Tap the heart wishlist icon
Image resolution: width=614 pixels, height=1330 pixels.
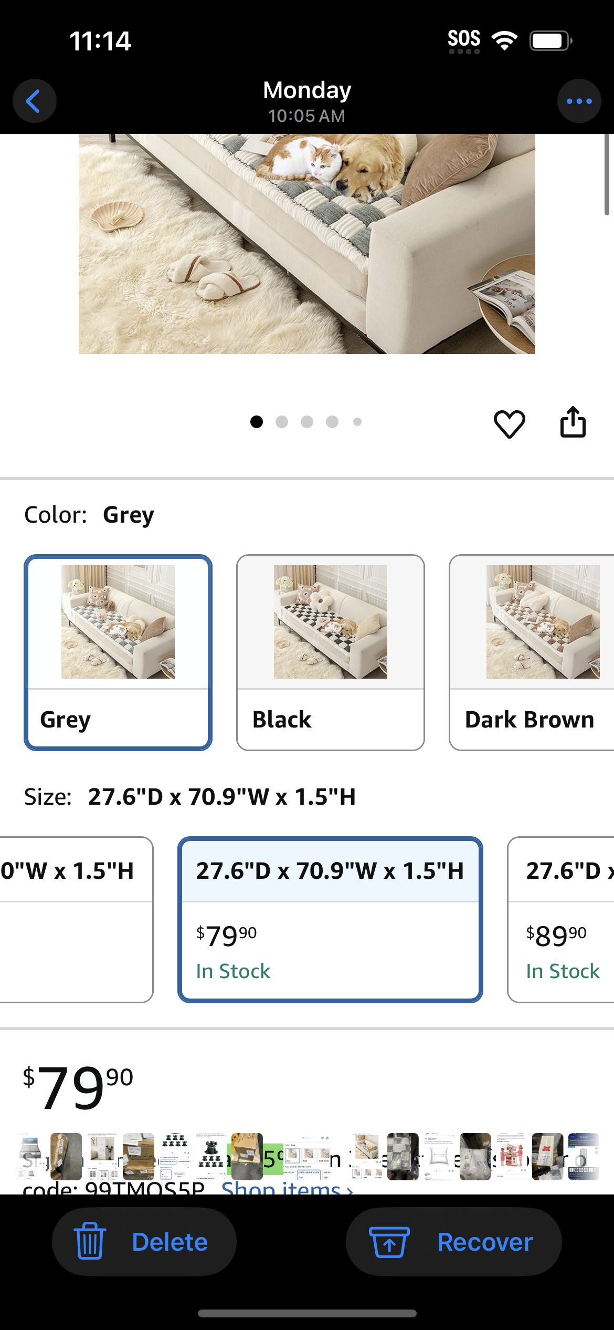[509, 423]
